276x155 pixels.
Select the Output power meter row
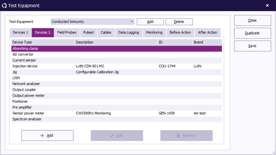pos(117,96)
